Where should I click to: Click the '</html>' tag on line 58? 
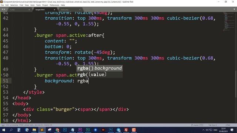coord(22,121)
